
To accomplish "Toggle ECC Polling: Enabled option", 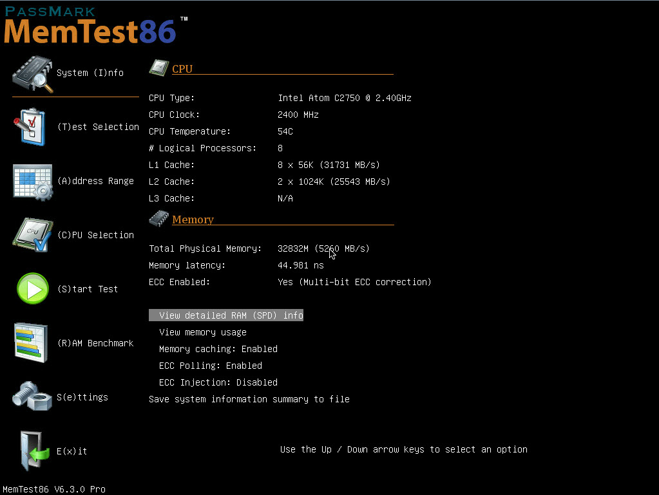I will 211,366.
